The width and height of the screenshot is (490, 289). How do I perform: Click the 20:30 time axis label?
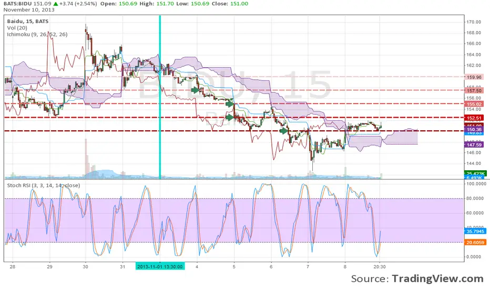pyautogui.click(x=380, y=266)
